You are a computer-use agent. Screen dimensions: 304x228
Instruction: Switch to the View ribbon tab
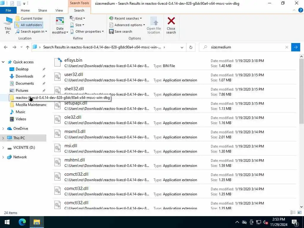coord(59,10)
